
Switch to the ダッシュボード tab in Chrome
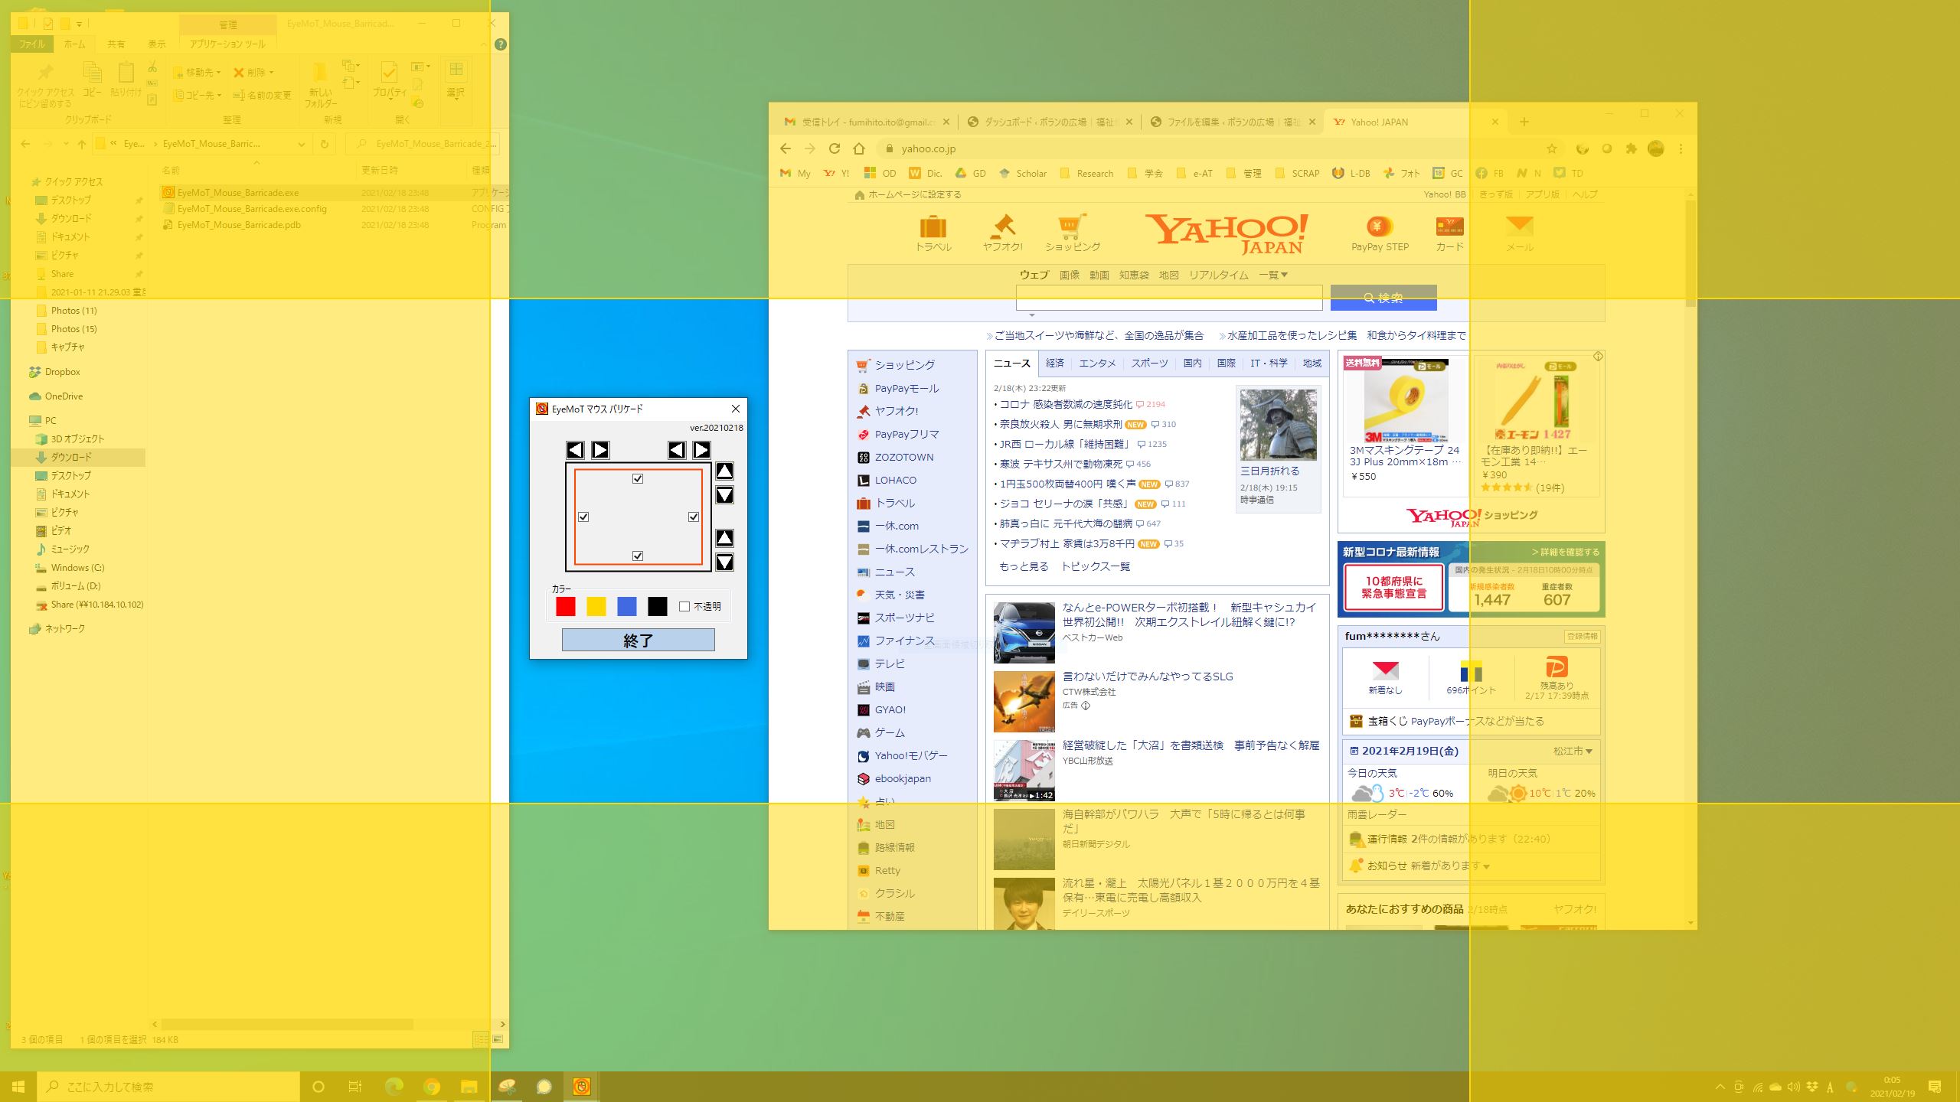coord(1049,122)
